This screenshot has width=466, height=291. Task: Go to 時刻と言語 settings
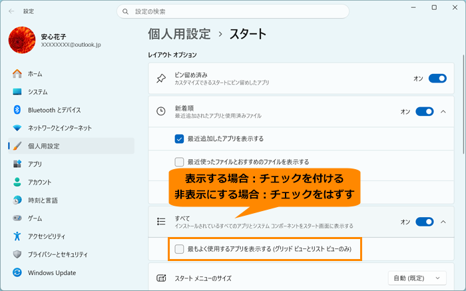click(71, 200)
